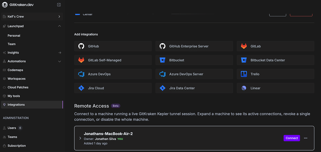Open the Cloud Patches page
The width and height of the screenshot is (321, 152).
pos(32,87)
